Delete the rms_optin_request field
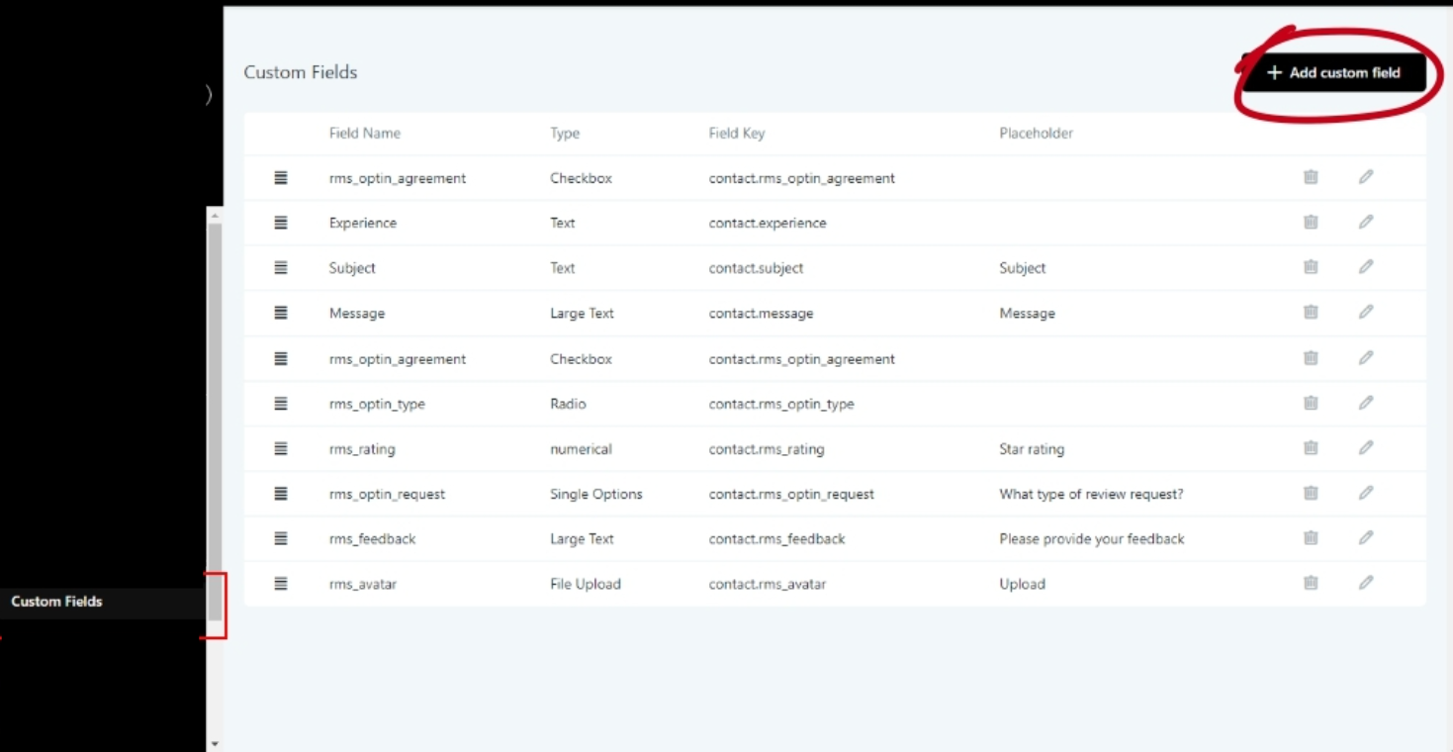The image size is (1453, 752). tap(1311, 494)
